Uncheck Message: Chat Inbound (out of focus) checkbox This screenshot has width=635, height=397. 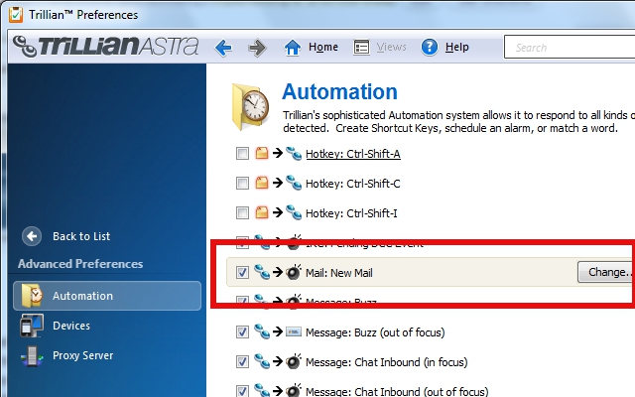click(x=242, y=391)
